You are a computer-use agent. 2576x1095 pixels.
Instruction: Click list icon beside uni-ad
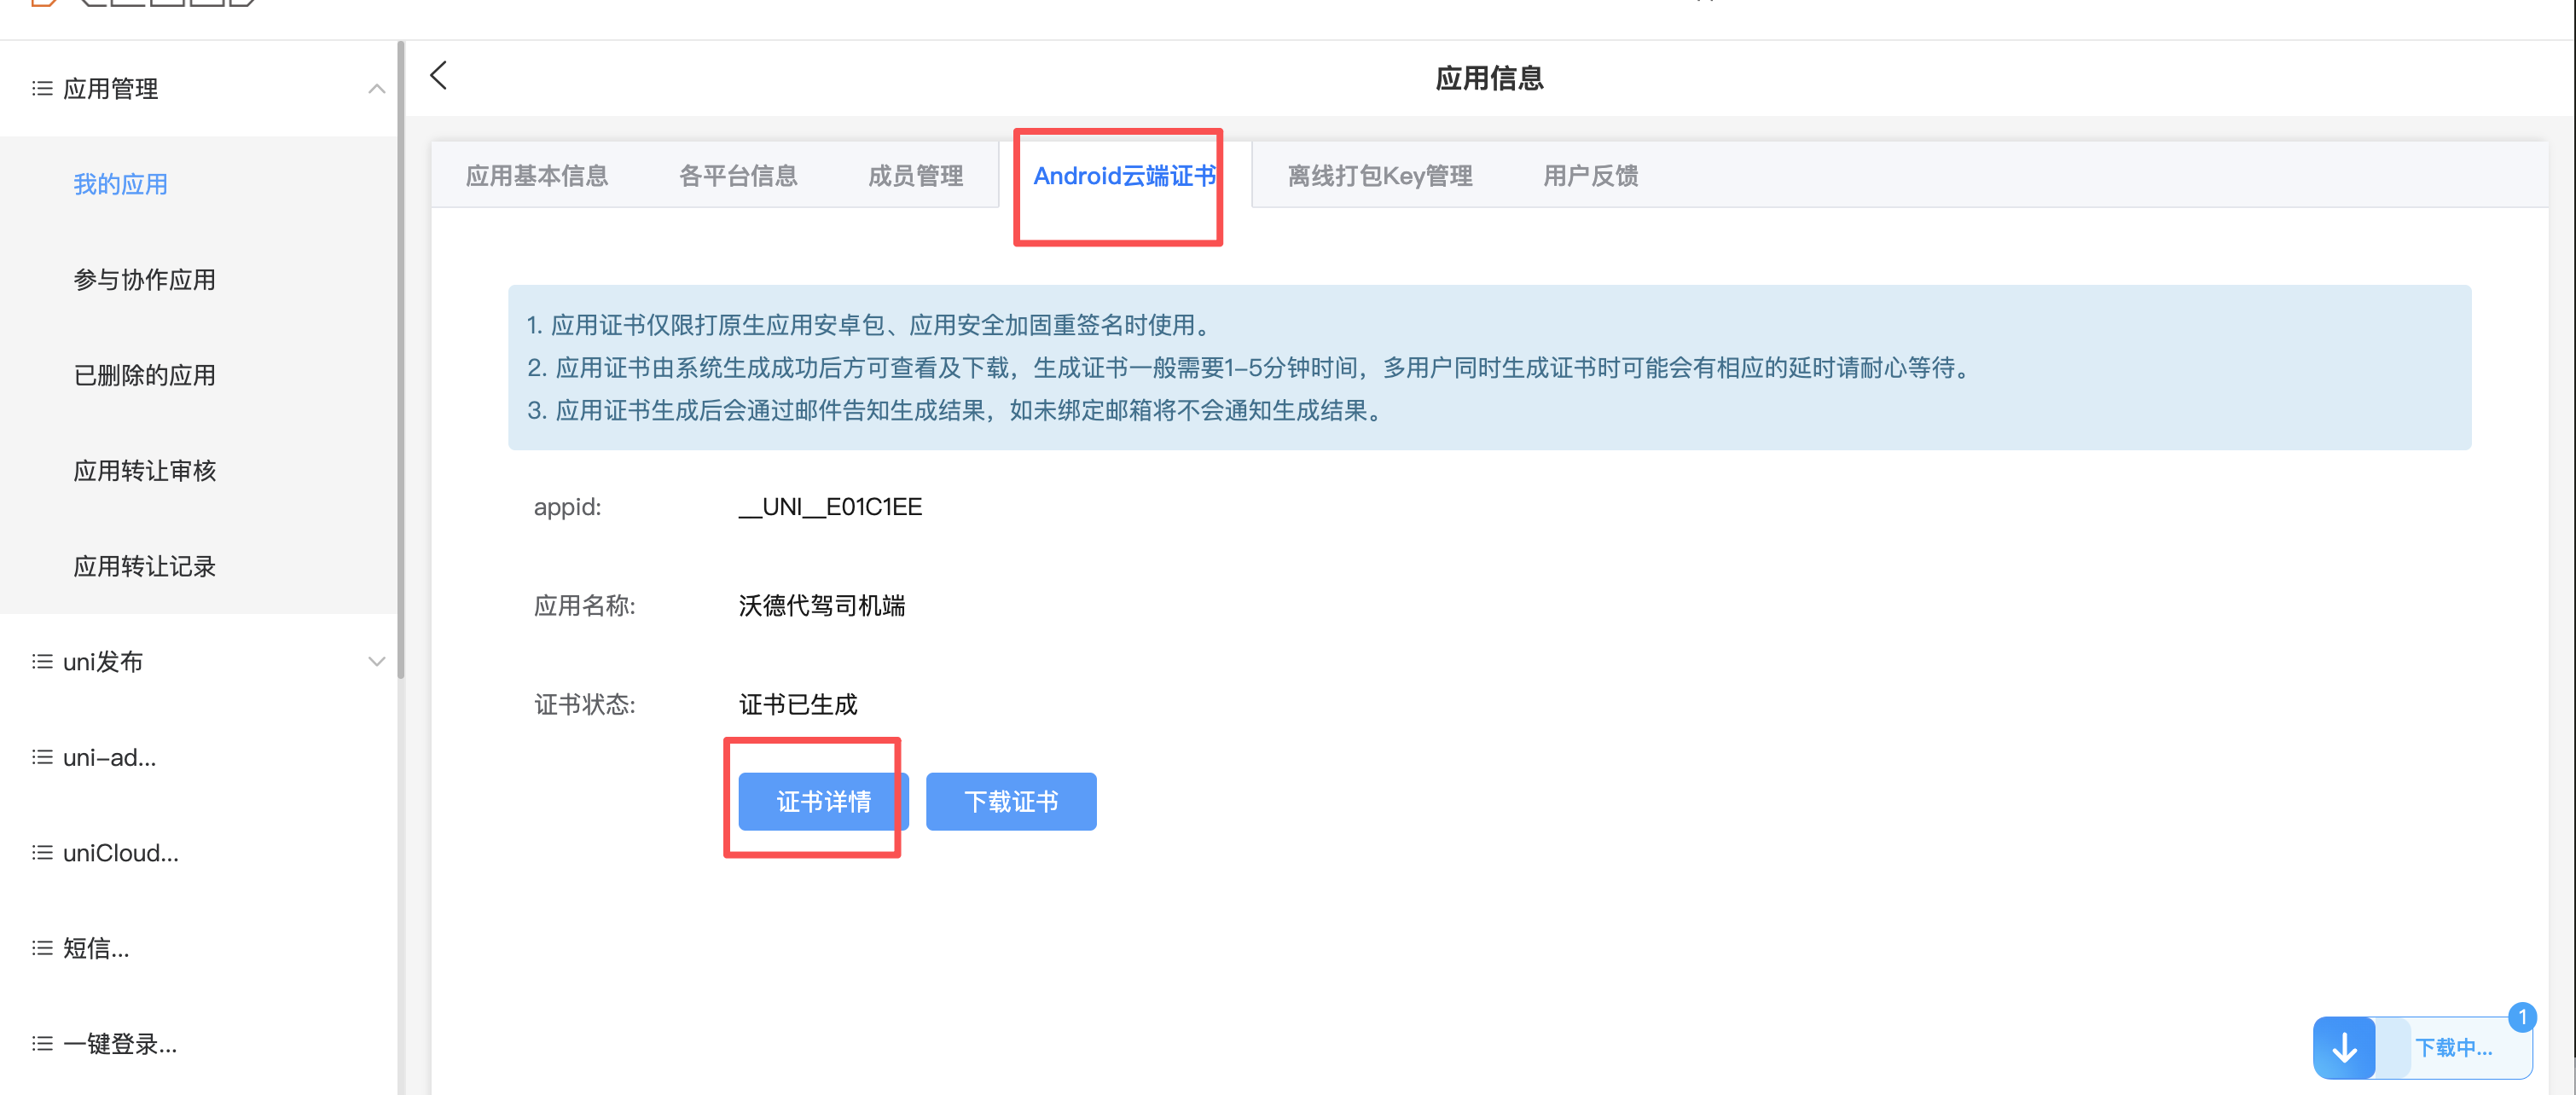[42, 758]
